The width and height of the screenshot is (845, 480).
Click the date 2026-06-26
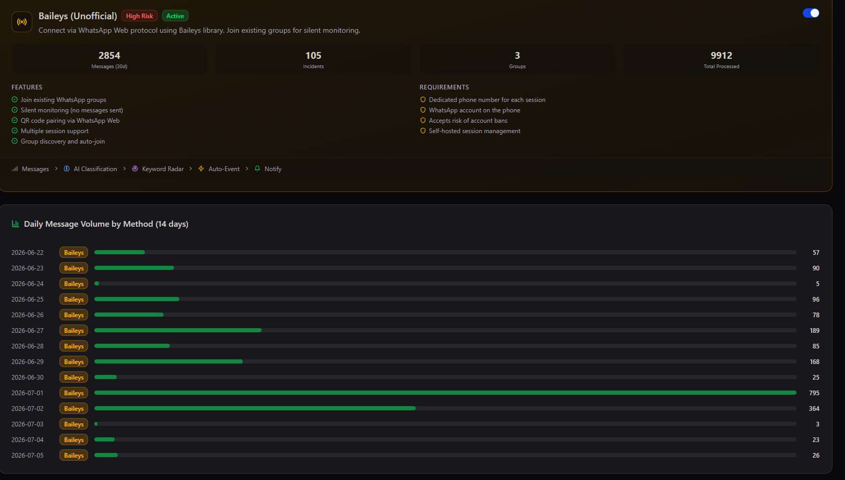click(x=28, y=315)
